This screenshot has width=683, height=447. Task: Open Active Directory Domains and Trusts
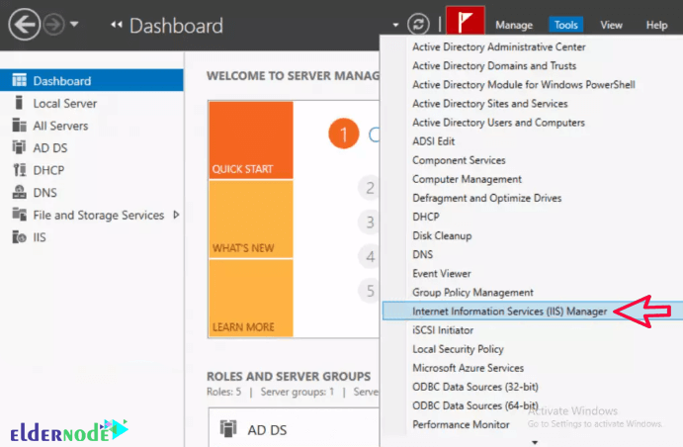click(x=494, y=66)
